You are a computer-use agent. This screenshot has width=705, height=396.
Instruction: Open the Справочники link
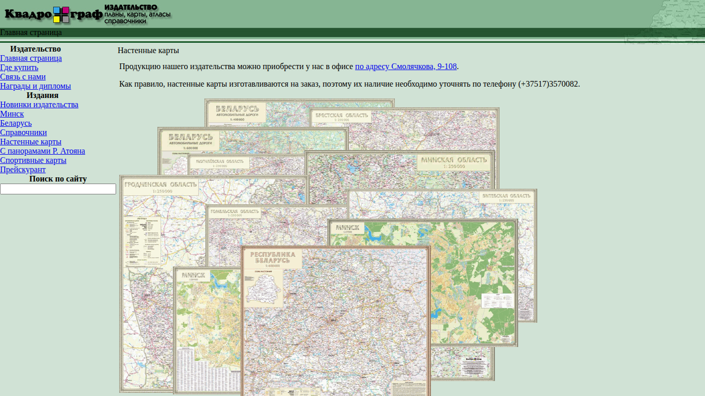(23, 133)
